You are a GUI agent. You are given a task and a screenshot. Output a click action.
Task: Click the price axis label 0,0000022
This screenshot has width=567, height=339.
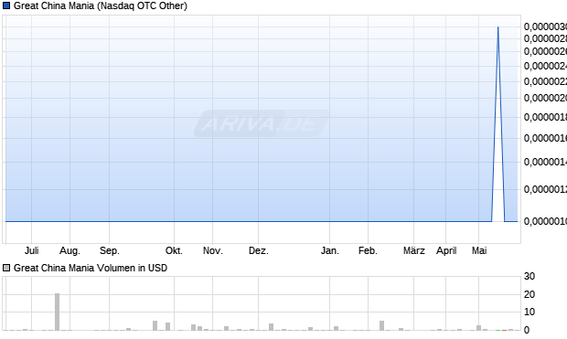click(x=545, y=81)
